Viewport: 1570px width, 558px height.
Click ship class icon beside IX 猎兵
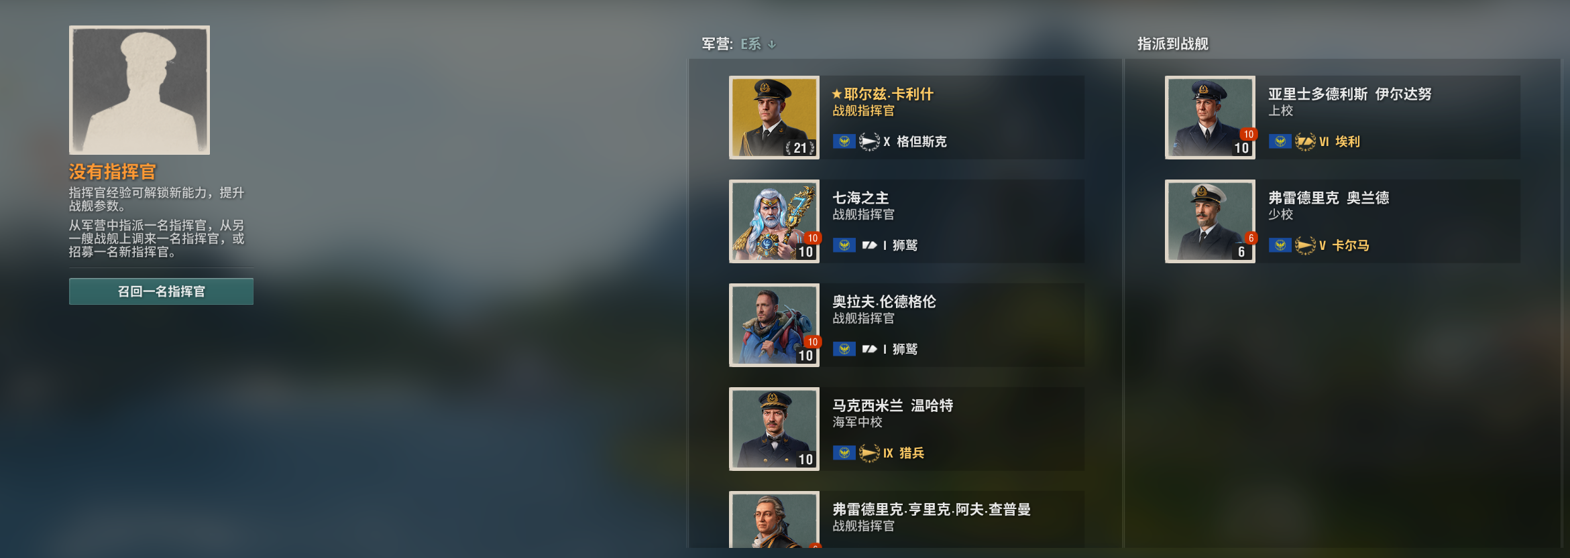coord(869,453)
